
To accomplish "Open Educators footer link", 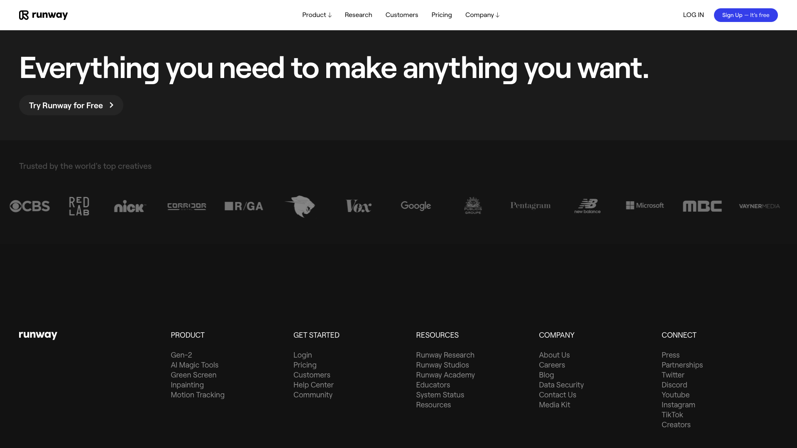I will point(433,385).
